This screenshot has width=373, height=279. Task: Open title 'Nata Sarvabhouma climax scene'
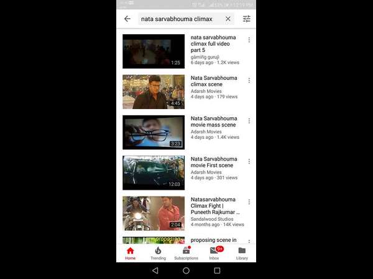point(214,81)
